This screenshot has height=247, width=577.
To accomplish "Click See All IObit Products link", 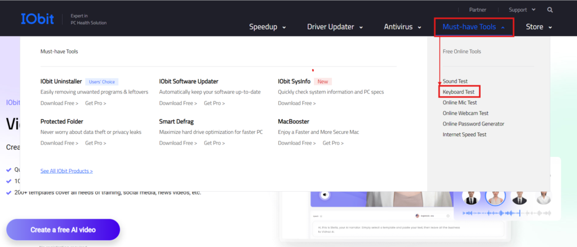I will [66, 171].
